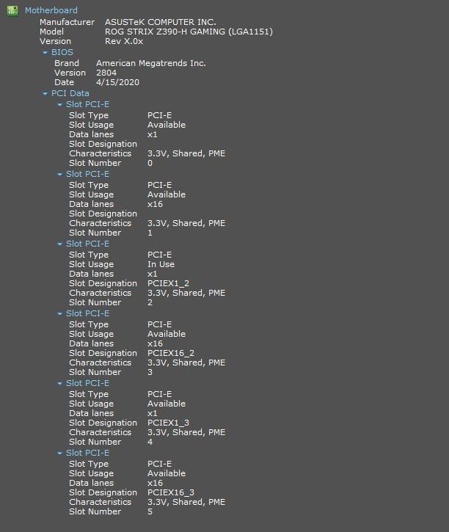Select slot number value 3
Viewport: 449px width, 532px height.
click(x=150, y=372)
